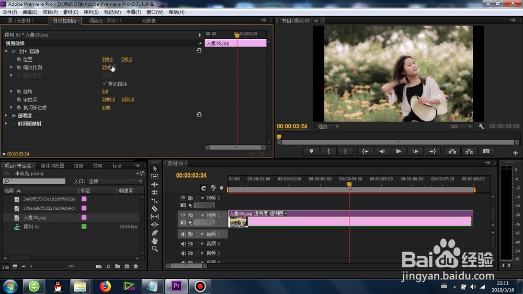
Task: Click New Item icon in project panel
Action: pos(127,266)
